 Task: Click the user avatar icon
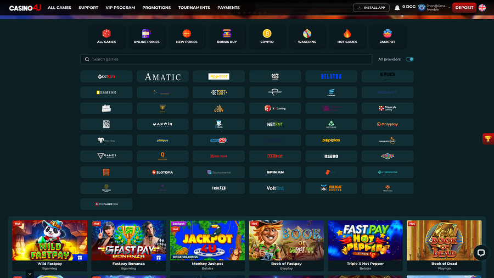point(421,8)
